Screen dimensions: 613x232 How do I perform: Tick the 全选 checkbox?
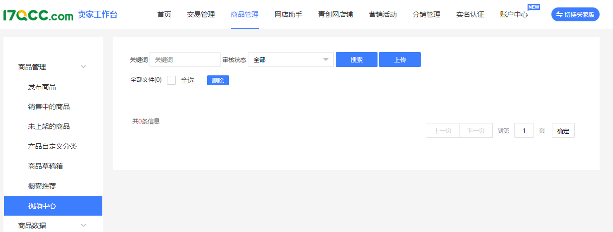(171, 80)
